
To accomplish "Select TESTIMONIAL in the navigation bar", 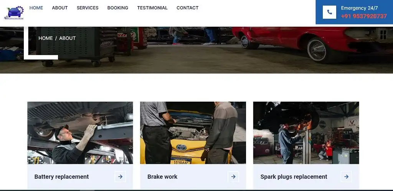I will pyautogui.click(x=152, y=8).
